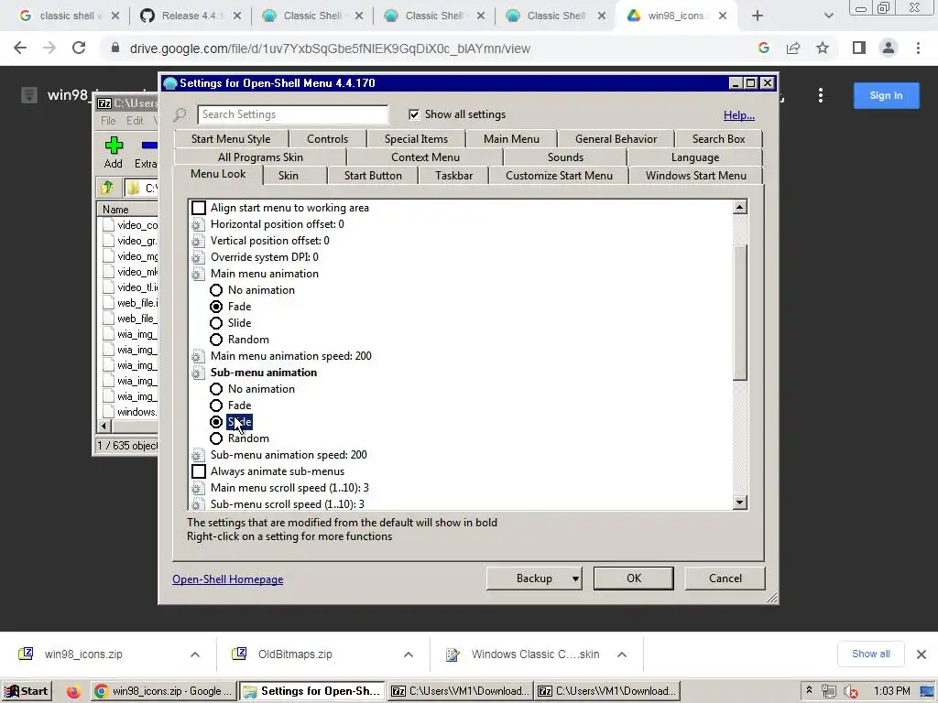Click the Open-Shell icon in dialog title bar
The height and width of the screenshot is (703, 938).
click(170, 83)
